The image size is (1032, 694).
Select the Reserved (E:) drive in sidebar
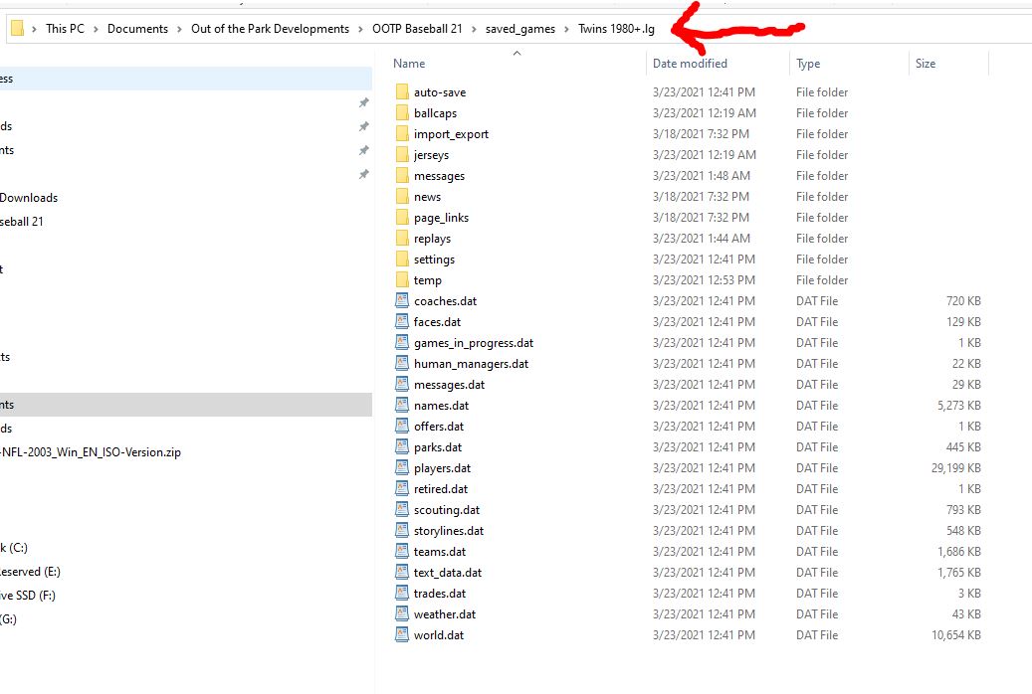(30, 571)
